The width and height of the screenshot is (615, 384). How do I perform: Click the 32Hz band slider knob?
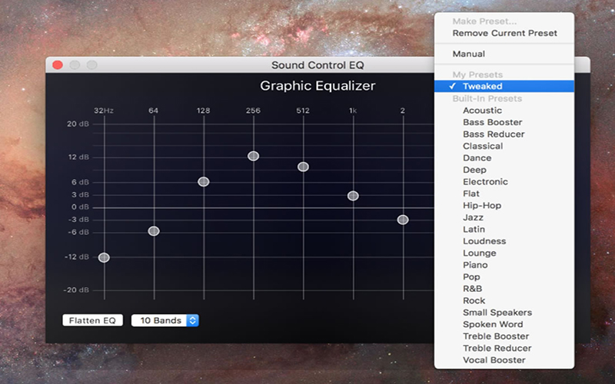pyautogui.click(x=104, y=257)
